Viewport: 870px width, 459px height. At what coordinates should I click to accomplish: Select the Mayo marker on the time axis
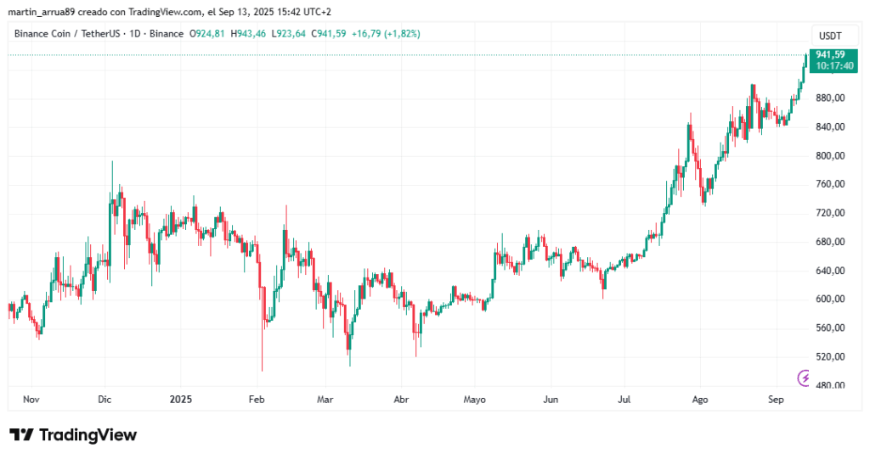[x=475, y=398]
